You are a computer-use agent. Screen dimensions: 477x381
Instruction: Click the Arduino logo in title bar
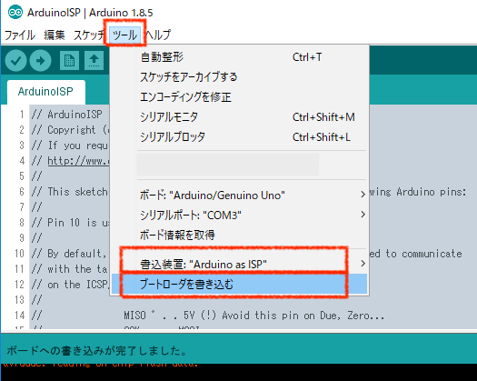point(15,13)
